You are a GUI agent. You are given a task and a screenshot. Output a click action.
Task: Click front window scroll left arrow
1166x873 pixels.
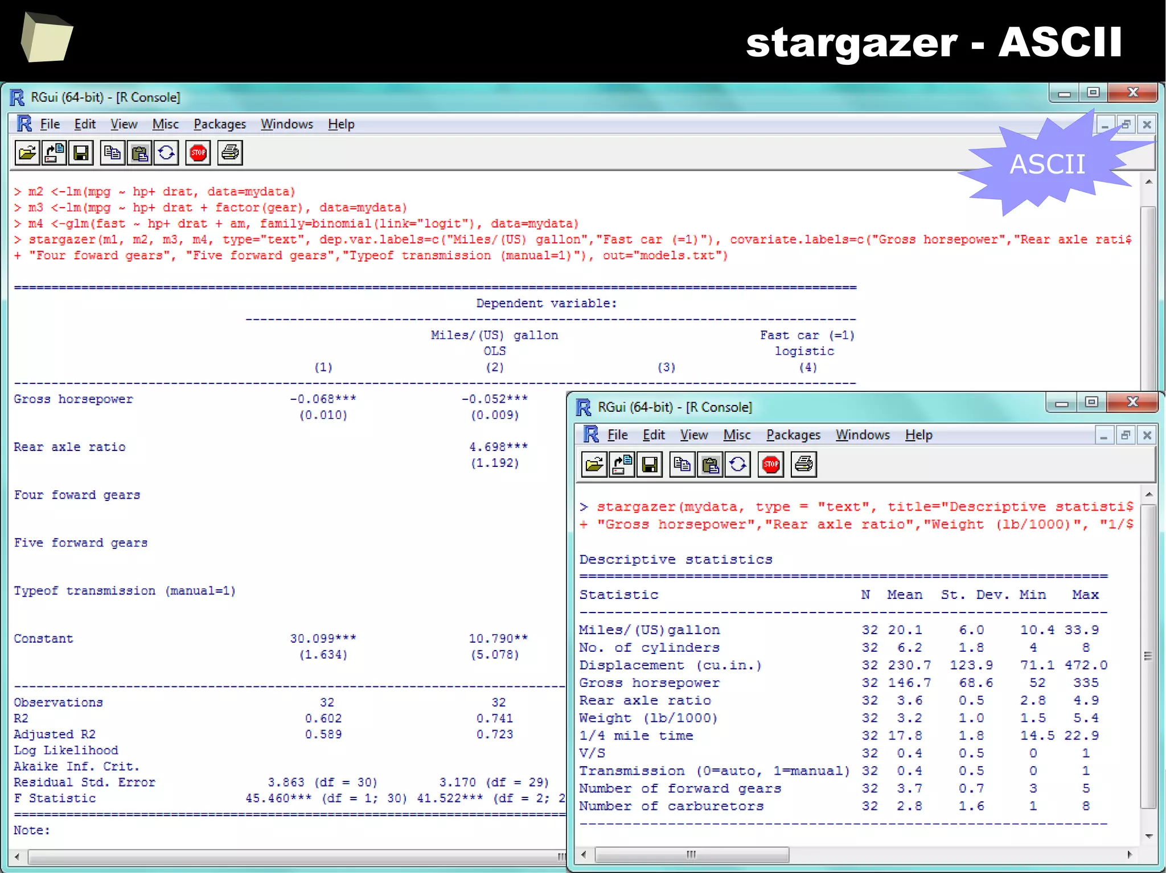point(584,854)
